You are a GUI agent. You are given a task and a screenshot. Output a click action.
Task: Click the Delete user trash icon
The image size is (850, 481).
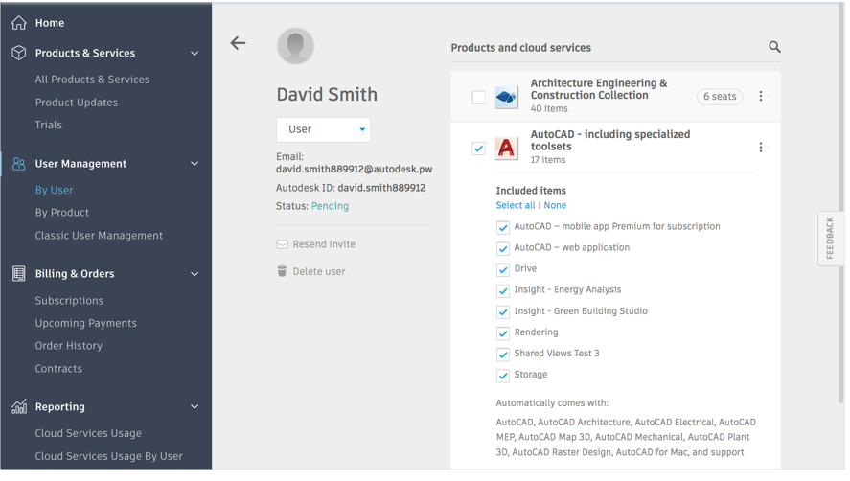point(282,271)
